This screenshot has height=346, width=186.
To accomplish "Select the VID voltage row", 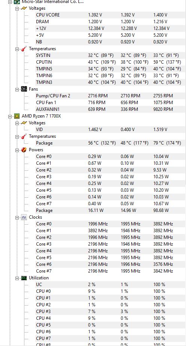I will [x=110, y=130].
